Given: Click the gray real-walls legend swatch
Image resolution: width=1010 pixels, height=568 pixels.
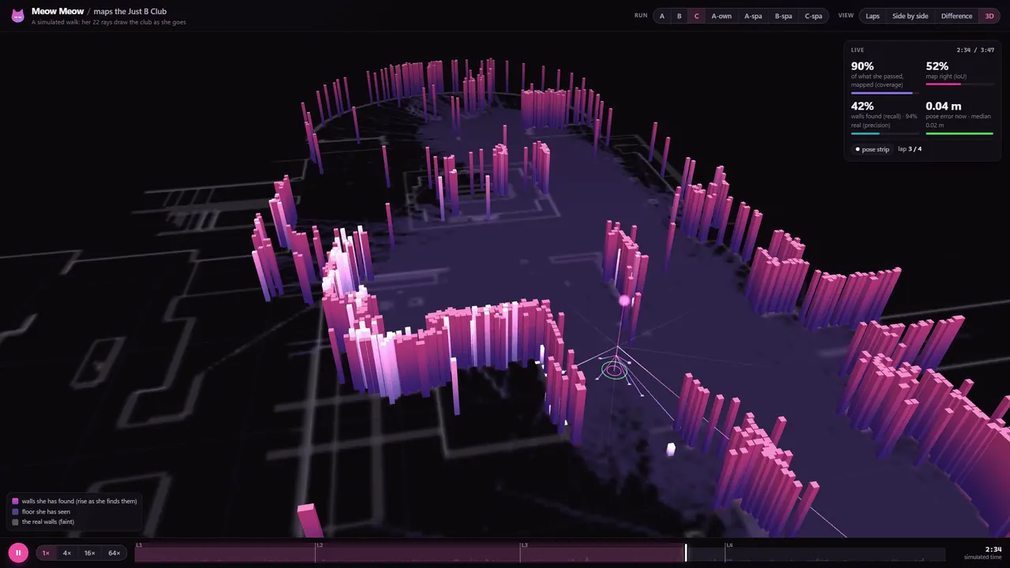Looking at the screenshot, I should [x=15, y=521].
